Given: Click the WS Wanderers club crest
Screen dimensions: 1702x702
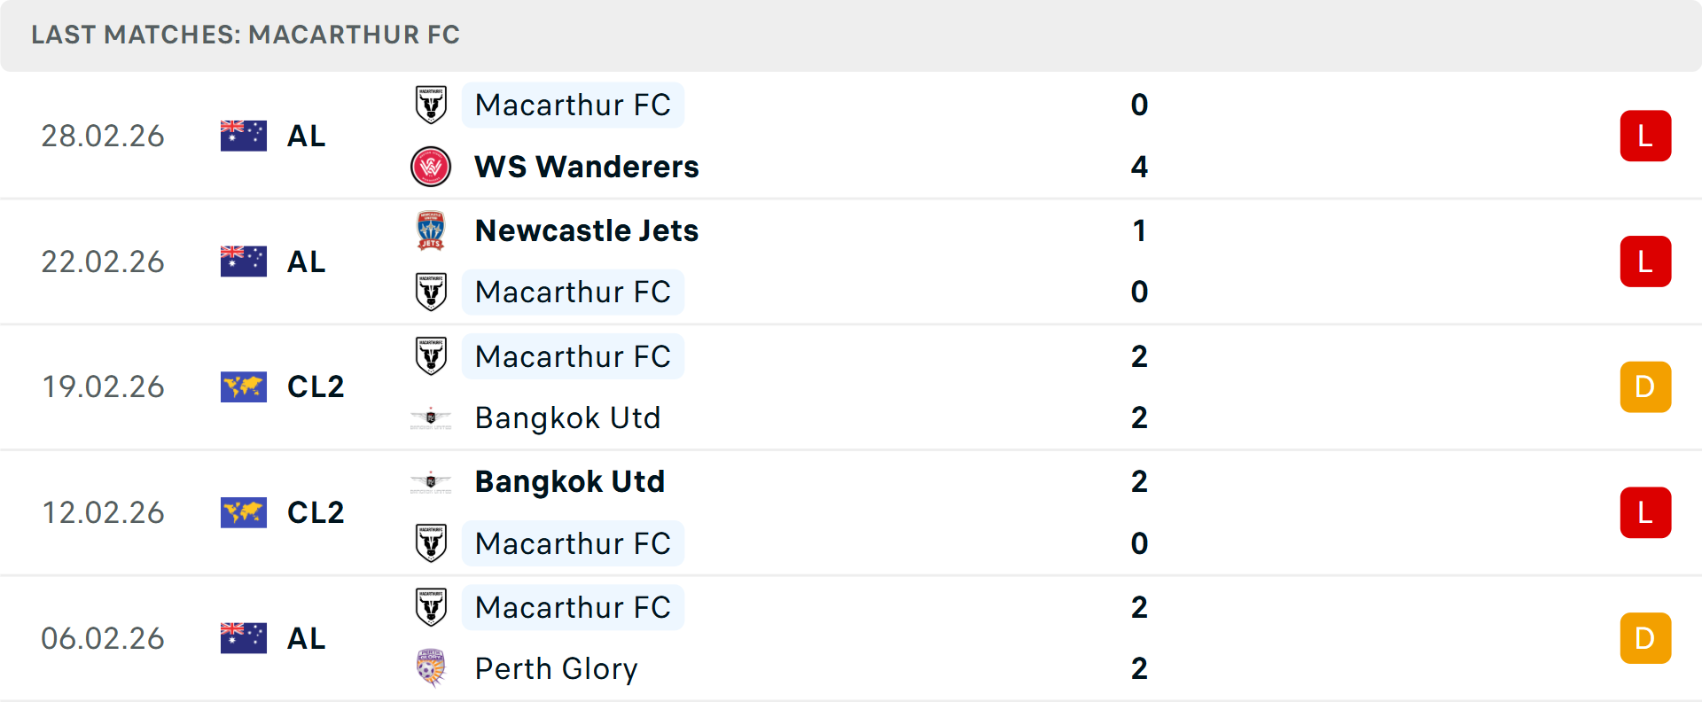Looking at the screenshot, I should click(x=431, y=167).
